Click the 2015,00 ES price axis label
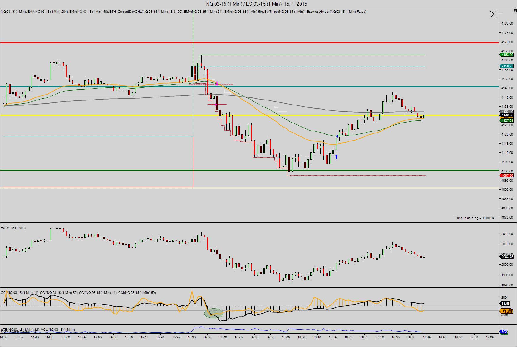 [x=507, y=234]
